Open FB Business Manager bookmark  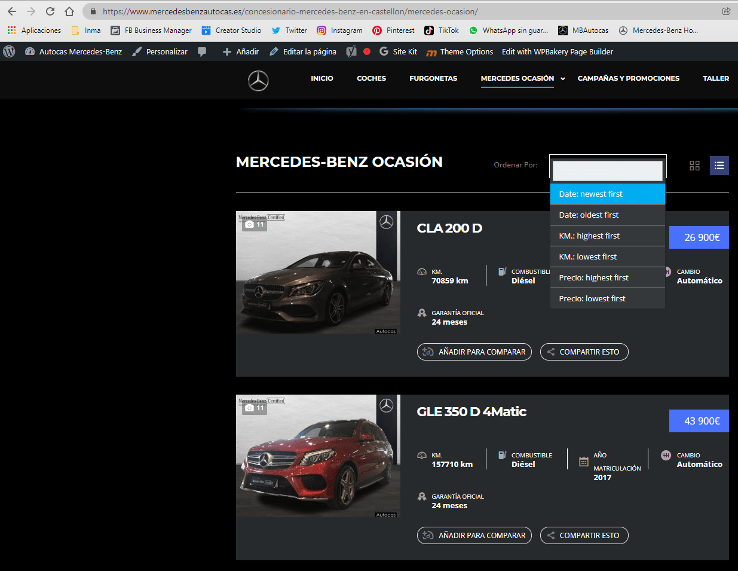click(x=151, y=30)
